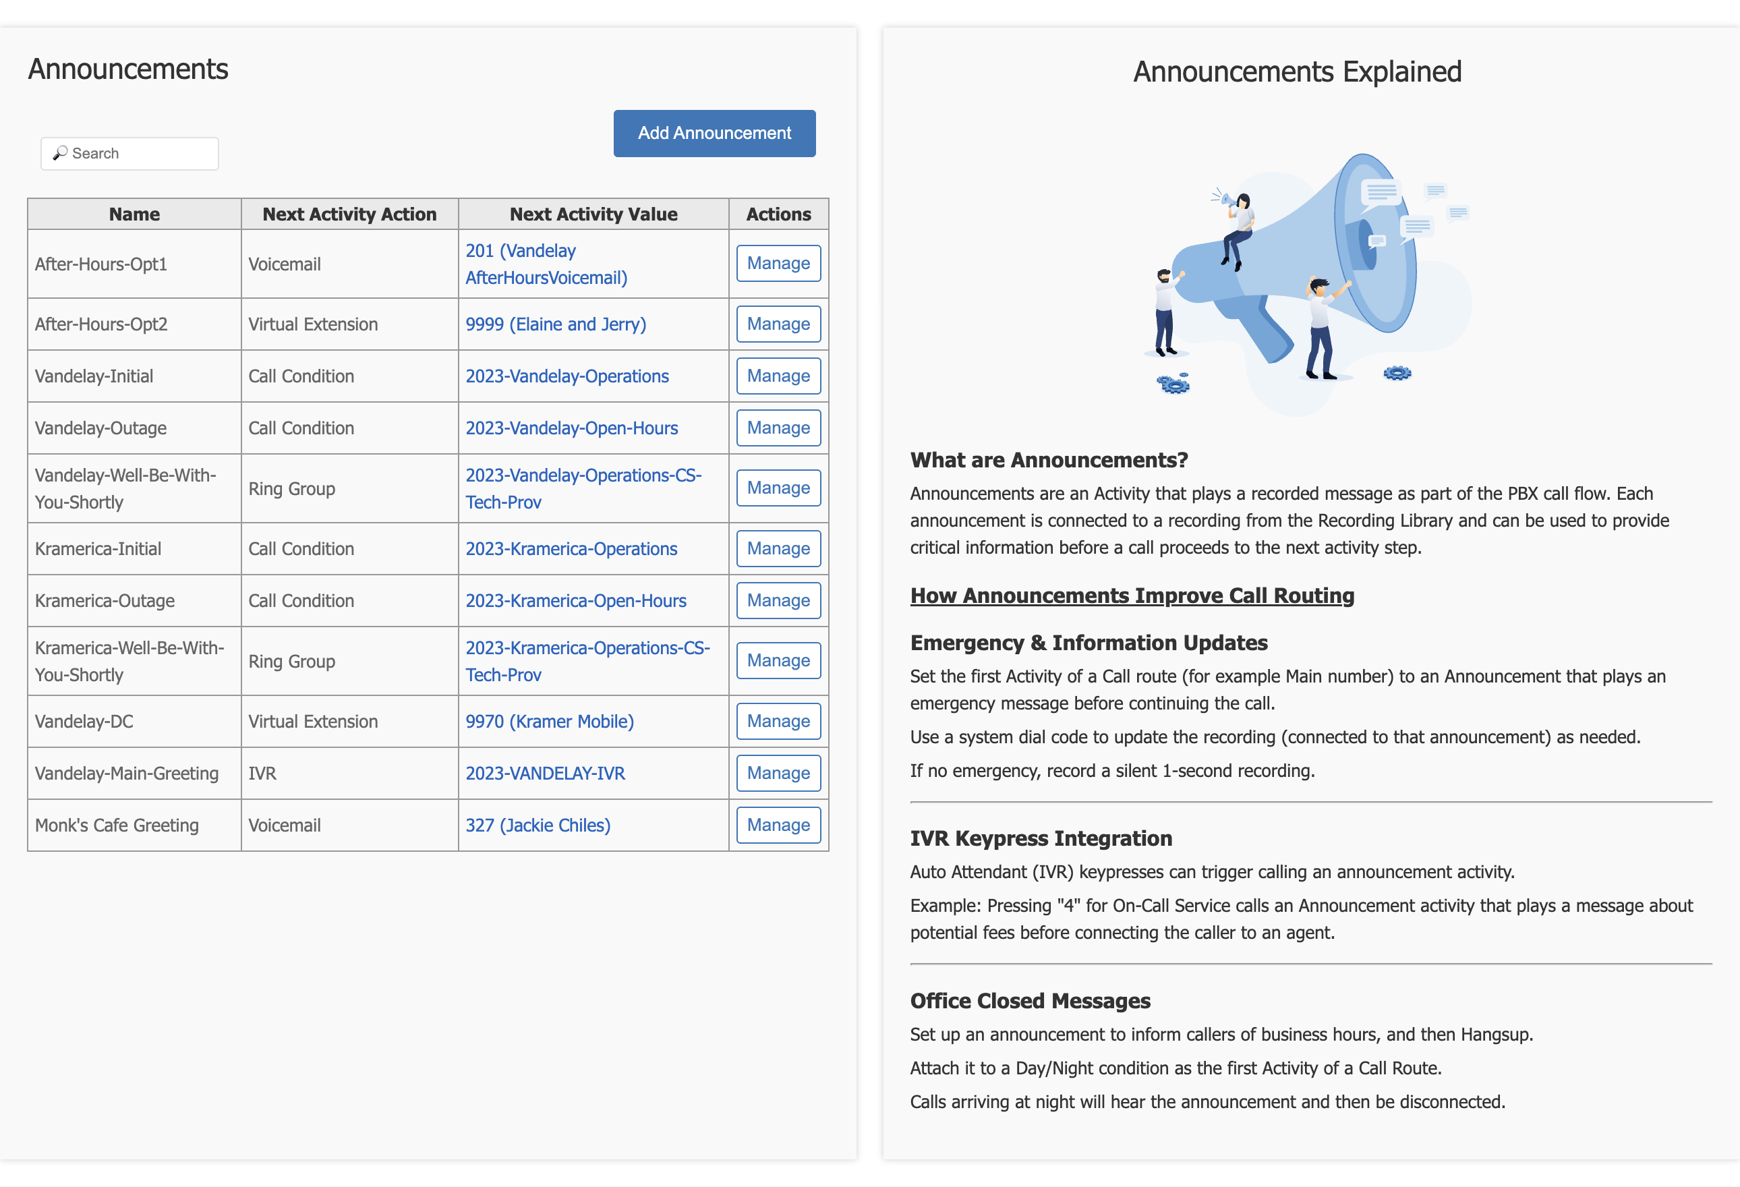Open the 2023-Kramerica-Operations link

click(x=571, y=549)
